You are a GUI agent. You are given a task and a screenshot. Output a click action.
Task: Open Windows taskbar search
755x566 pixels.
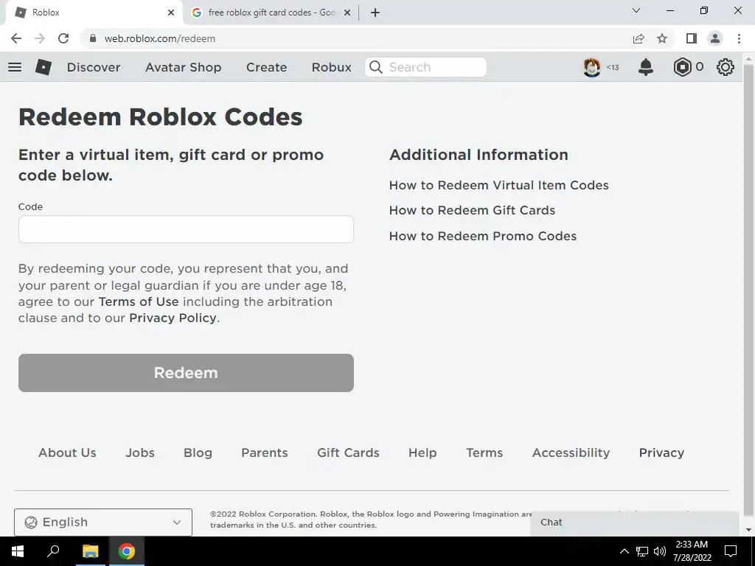coord(53,551)
